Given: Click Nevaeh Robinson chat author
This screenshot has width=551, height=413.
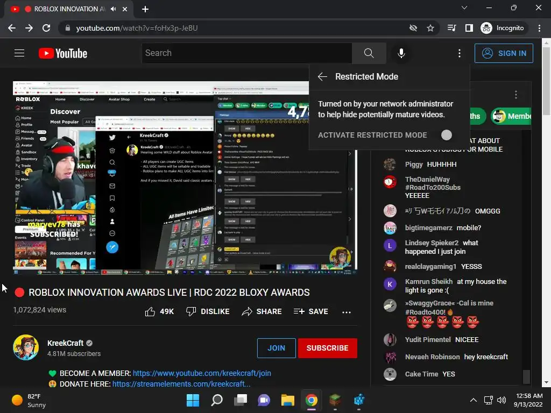Looking at the screenshot, I should (432, 357).
